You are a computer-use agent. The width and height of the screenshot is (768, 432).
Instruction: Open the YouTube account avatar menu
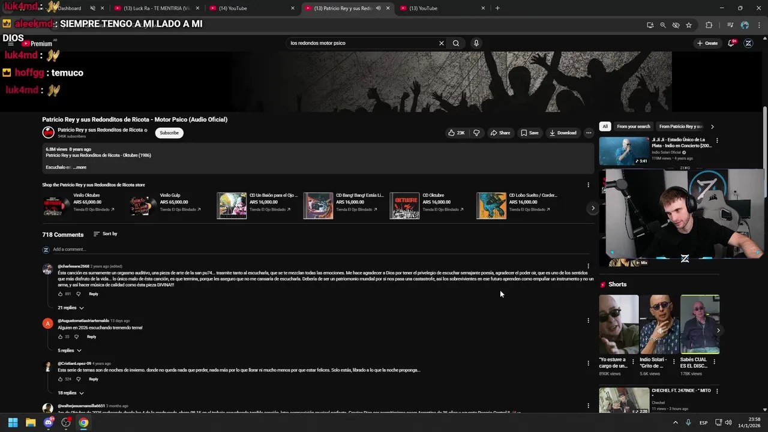point(748,43)
